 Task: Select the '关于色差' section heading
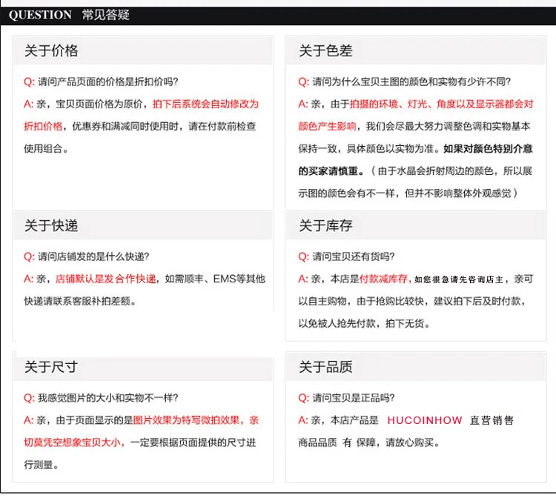coord(325,50)
